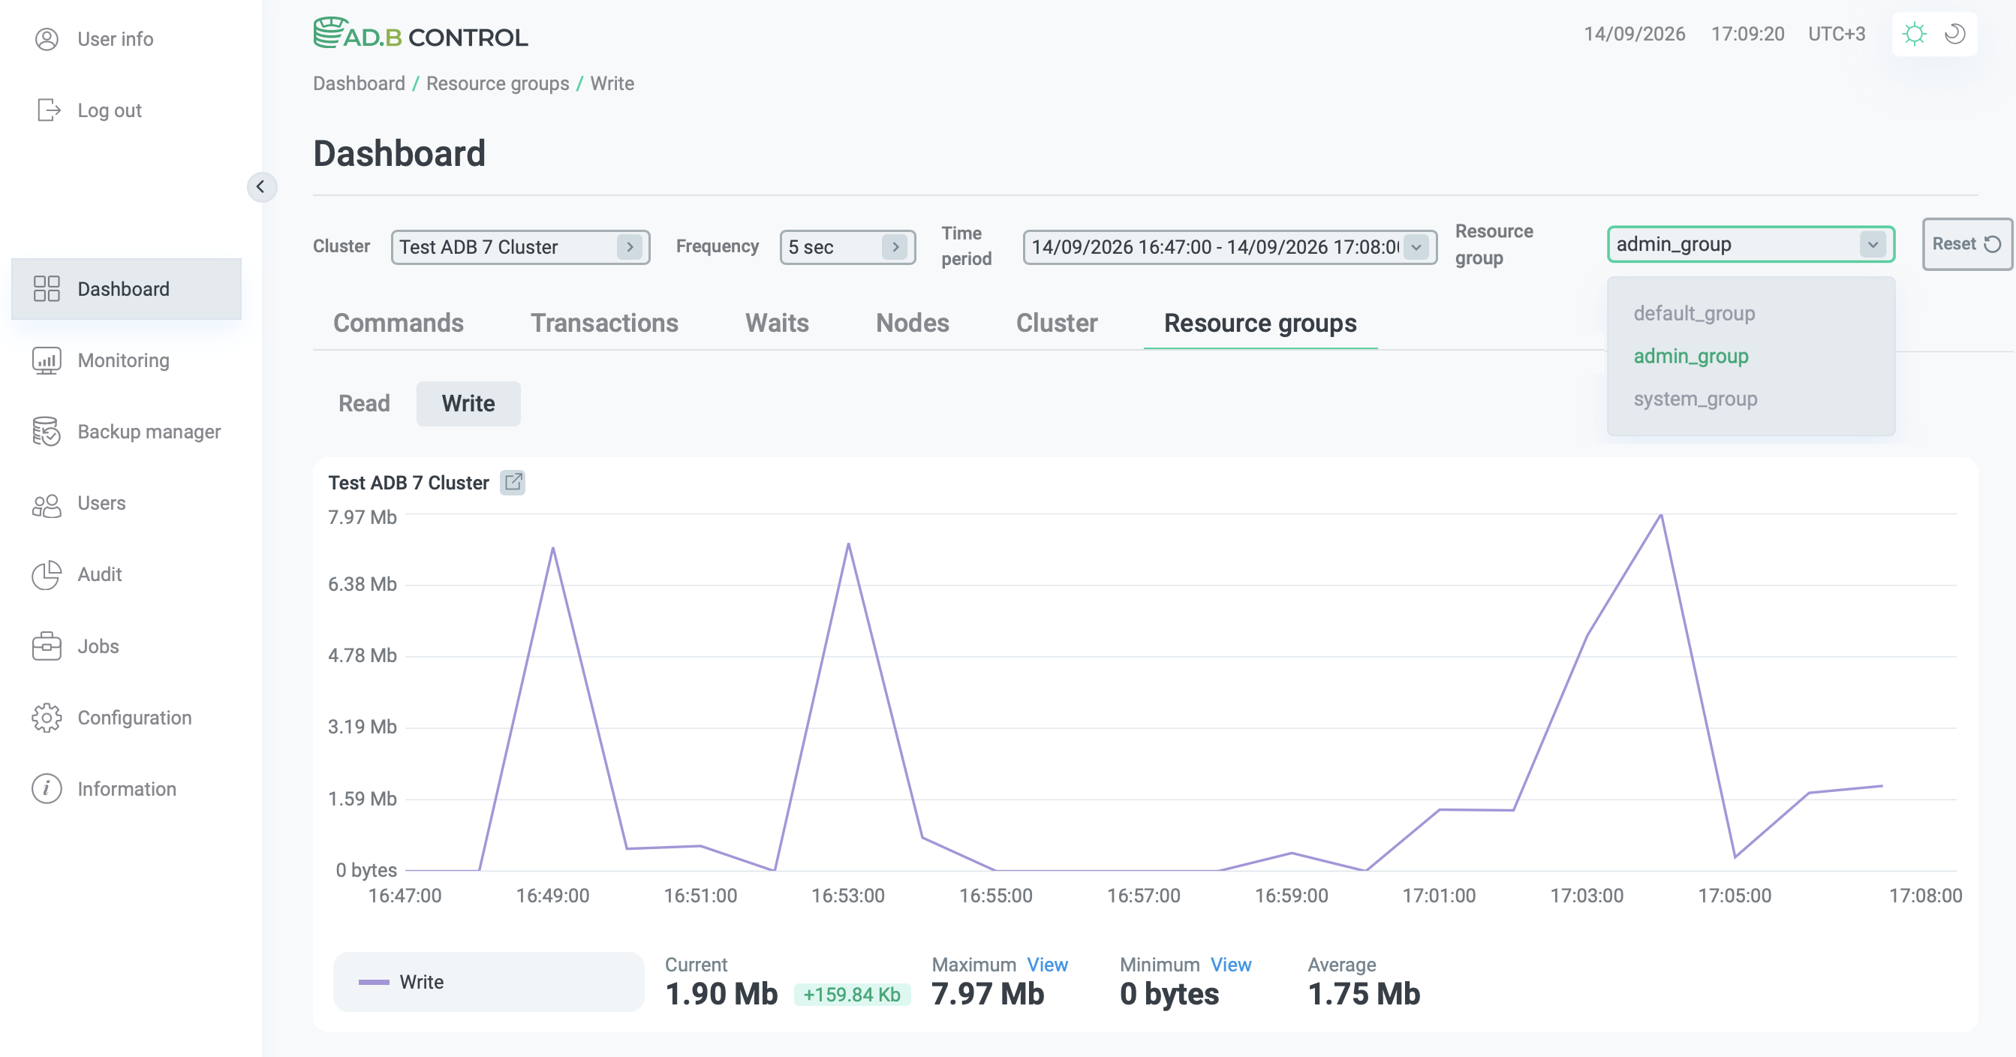Open the Users menu item
The width and height of the screenshot is (2016, 1057).
point(127,504)
